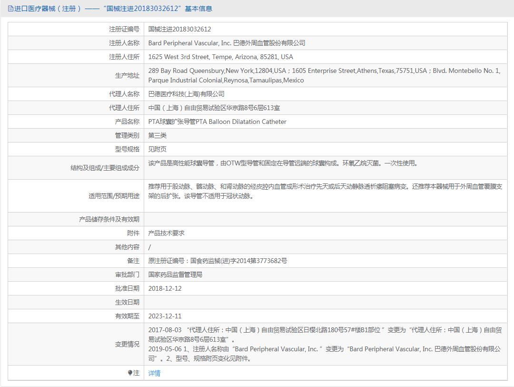
Task: Click the 产品储存条件及有效期 label
Action: (x=109, y=219)
